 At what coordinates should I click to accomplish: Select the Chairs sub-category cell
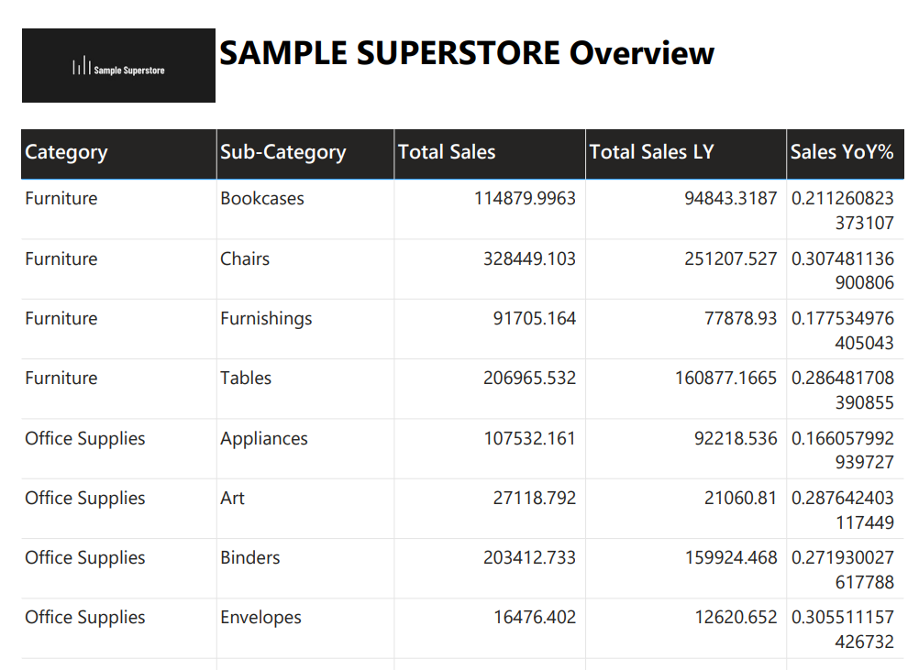click(245, 259)
